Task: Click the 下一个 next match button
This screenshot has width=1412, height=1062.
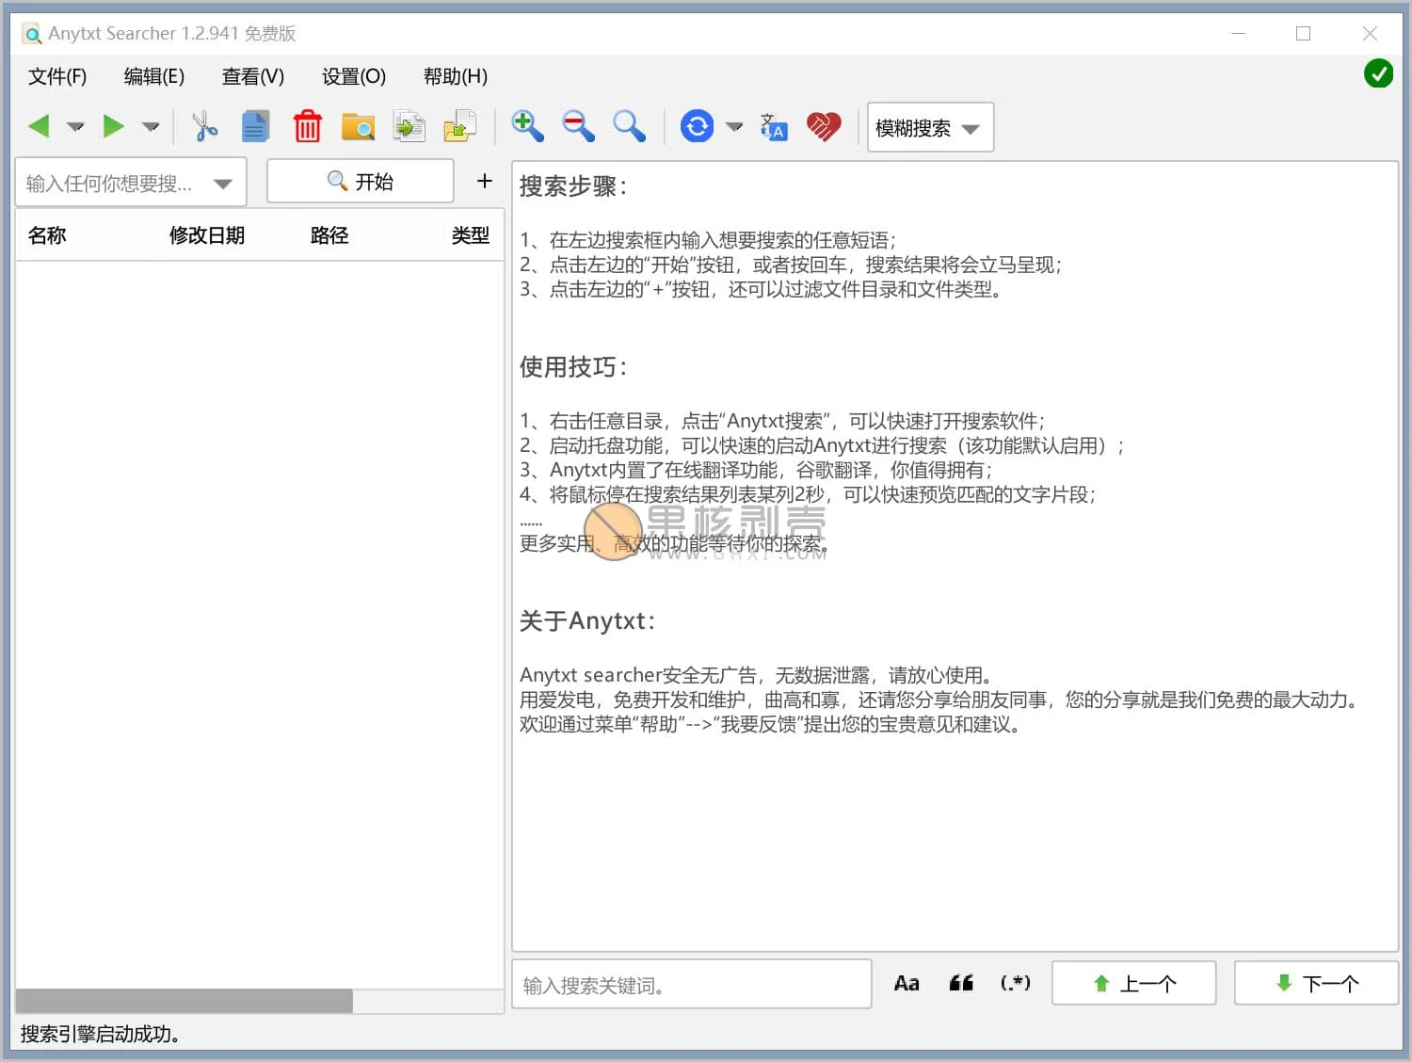Action: [x=1316, y=984]
